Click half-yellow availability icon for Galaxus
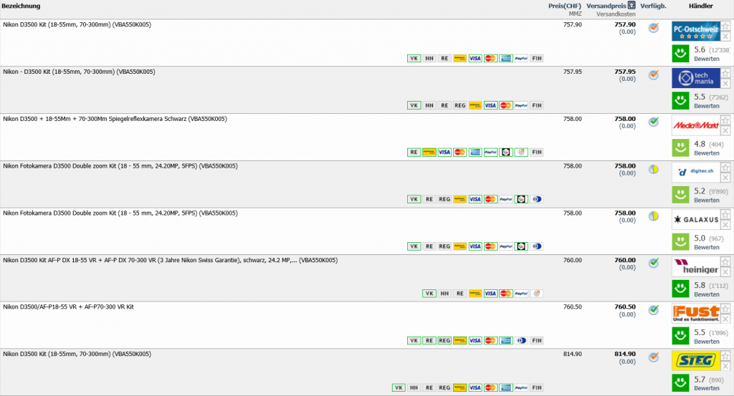This screenshot has height=396, width=734. pyautogui.click(x=654, y=216)
